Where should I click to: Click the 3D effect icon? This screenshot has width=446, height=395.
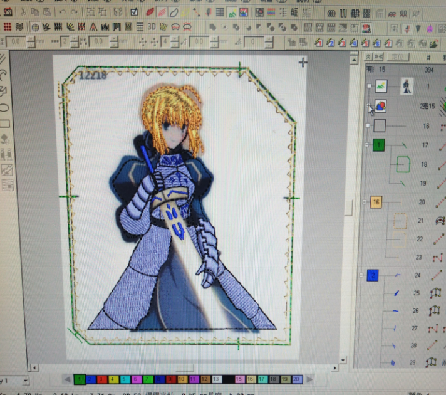point(152,27)
